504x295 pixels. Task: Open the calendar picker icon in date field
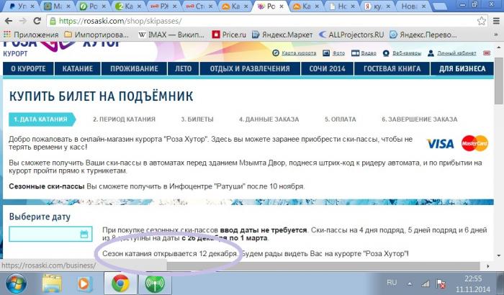point(84,234)
